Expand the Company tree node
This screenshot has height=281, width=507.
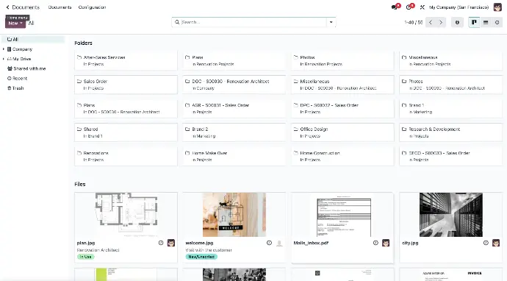[x=4, y=49]
